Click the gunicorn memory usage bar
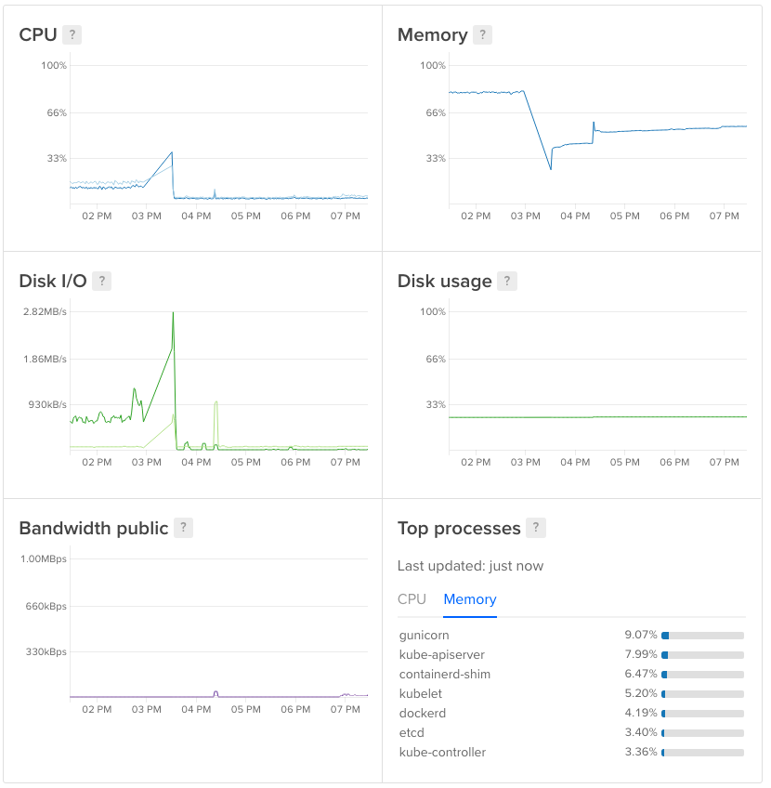 [702, 636]
